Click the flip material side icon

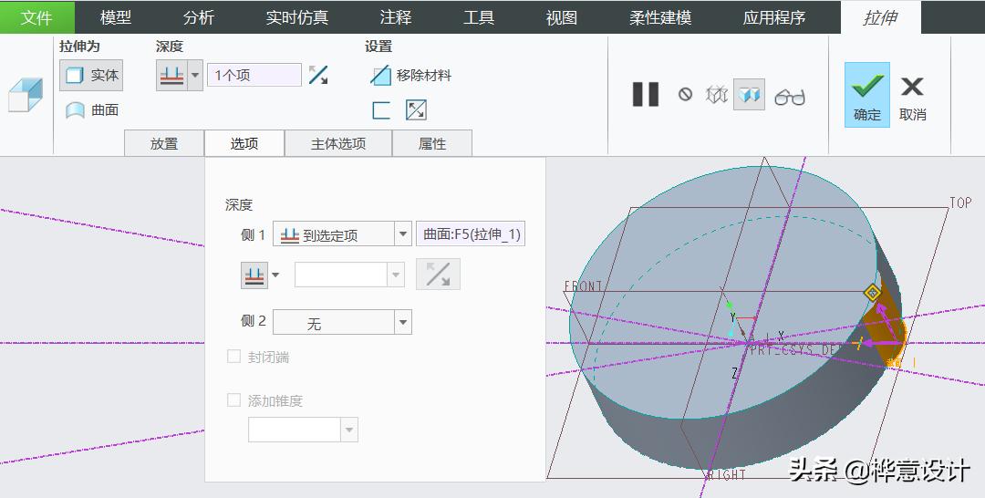point(416,109)
